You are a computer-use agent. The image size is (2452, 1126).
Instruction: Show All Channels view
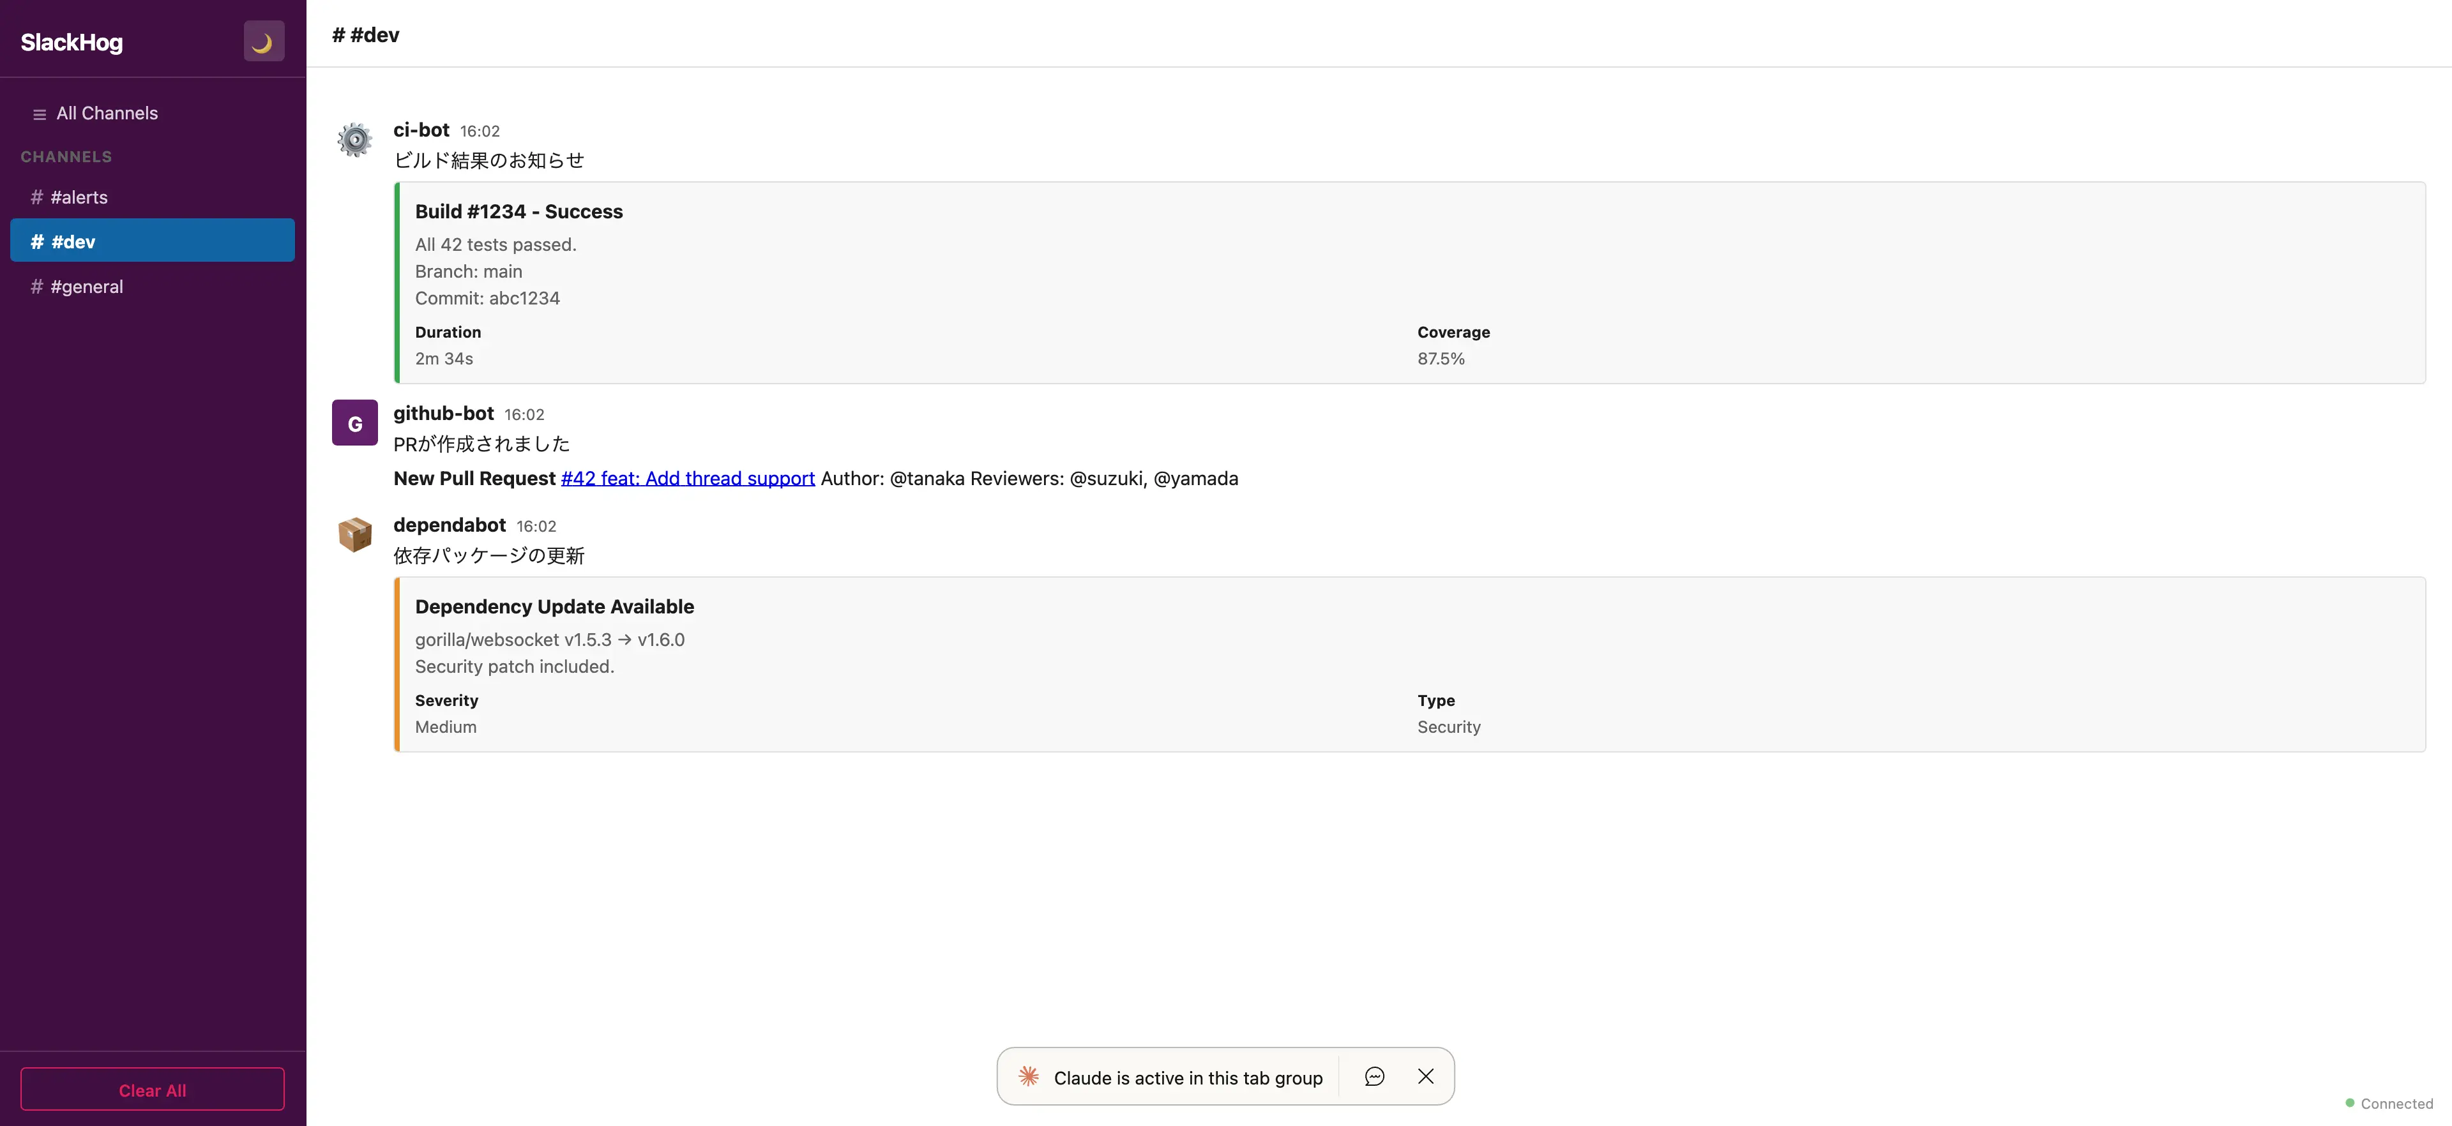pyautogui.click(x=107, y=113)
